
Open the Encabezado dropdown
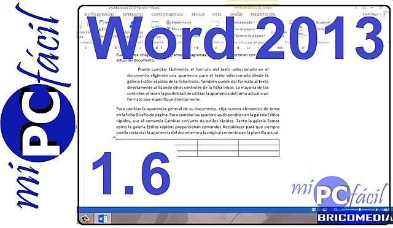(244, 22)
